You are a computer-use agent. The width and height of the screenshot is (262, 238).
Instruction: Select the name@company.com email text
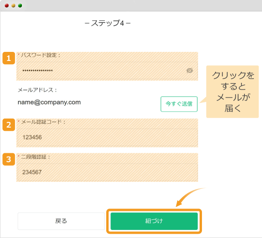[x=49, y=102]
